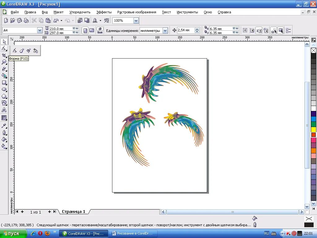The image size is (317, 238).
Task: Save the drawing with disk icon
Action: tap(20, 20)
